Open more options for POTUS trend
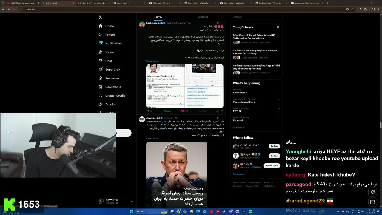382x215 pixels. tap(279, 108)
